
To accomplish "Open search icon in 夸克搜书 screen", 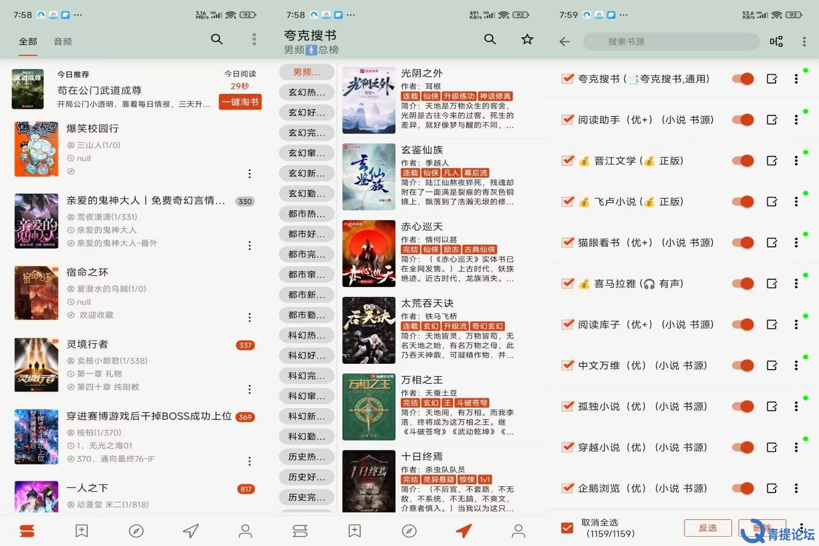I will pyautogui.click(x=490, y=39).
